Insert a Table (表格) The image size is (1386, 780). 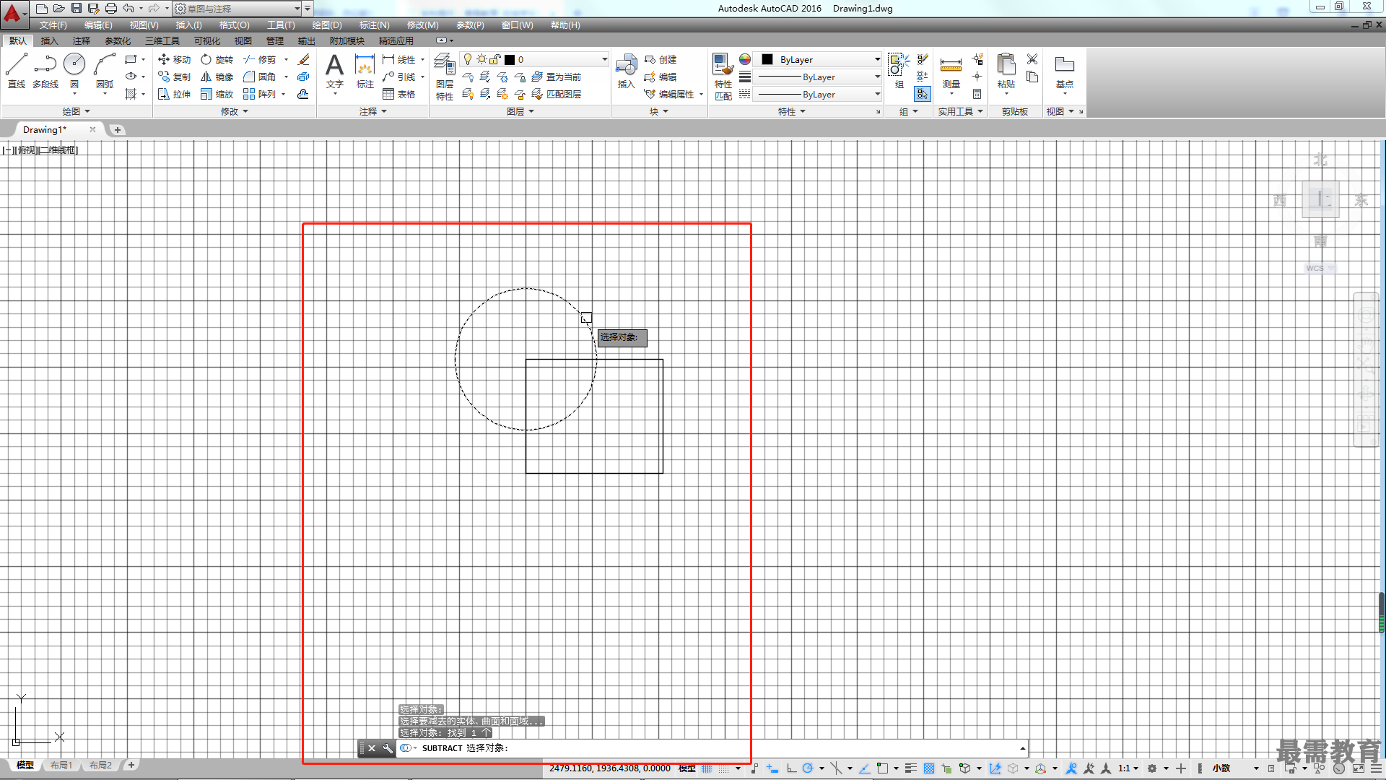399,94
